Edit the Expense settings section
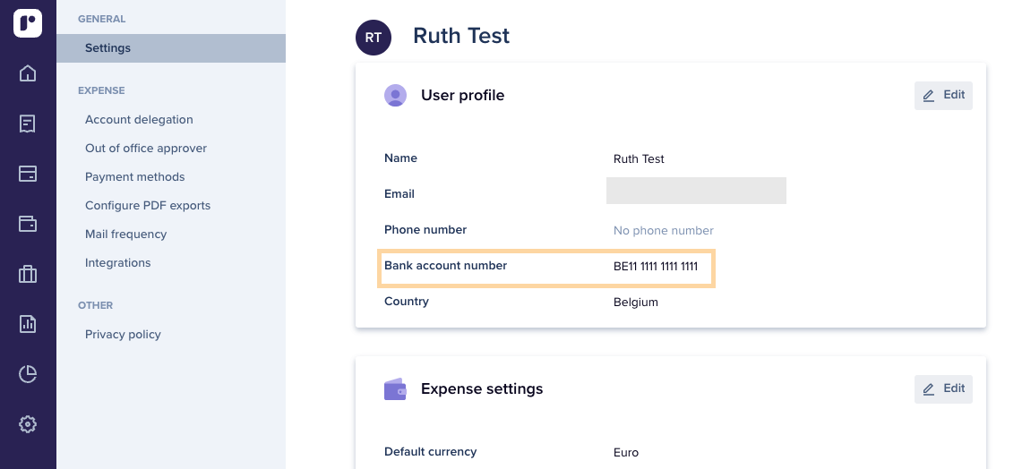1022x469 pixels. [943, 389]
